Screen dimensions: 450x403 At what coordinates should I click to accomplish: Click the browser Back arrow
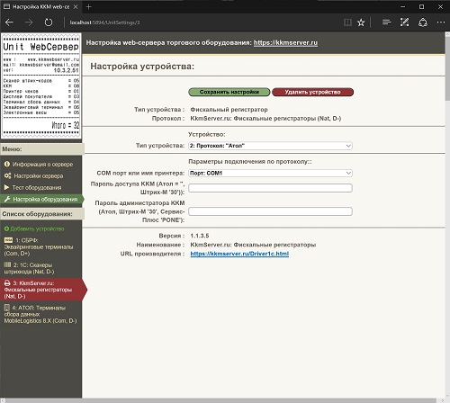pos(9,22)
